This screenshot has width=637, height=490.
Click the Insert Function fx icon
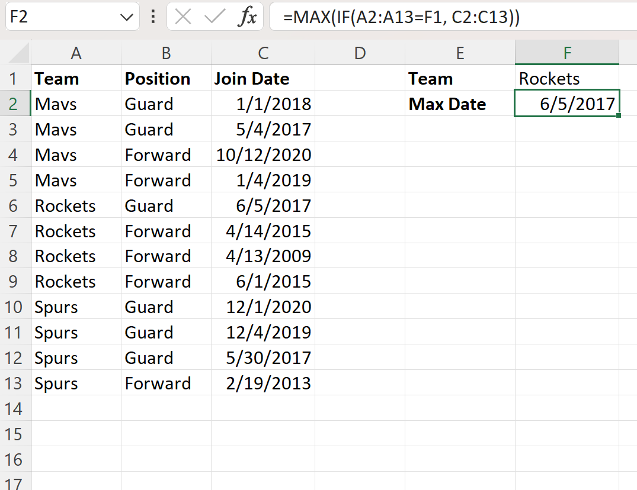point(247,17)
